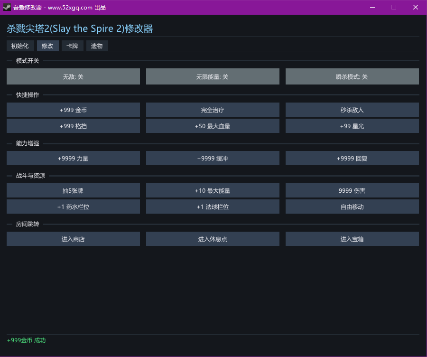
Task: Close the trainer window
Action: pyautogui.click(x=415, y=7)
